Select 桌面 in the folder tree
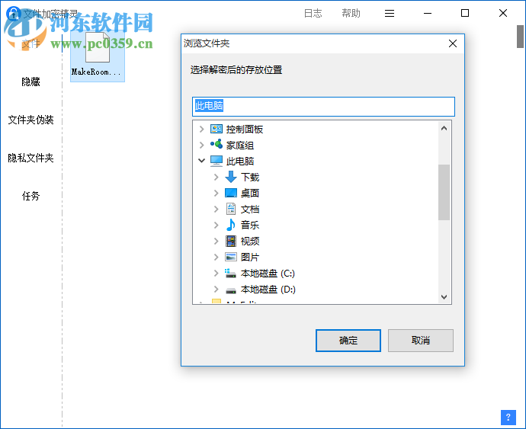 [250, 193]
